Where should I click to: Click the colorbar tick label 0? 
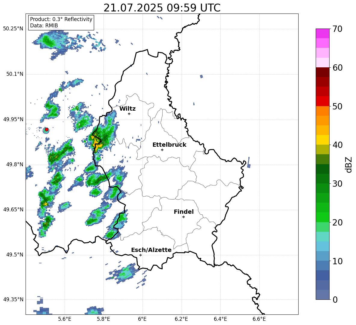point(335,300)
